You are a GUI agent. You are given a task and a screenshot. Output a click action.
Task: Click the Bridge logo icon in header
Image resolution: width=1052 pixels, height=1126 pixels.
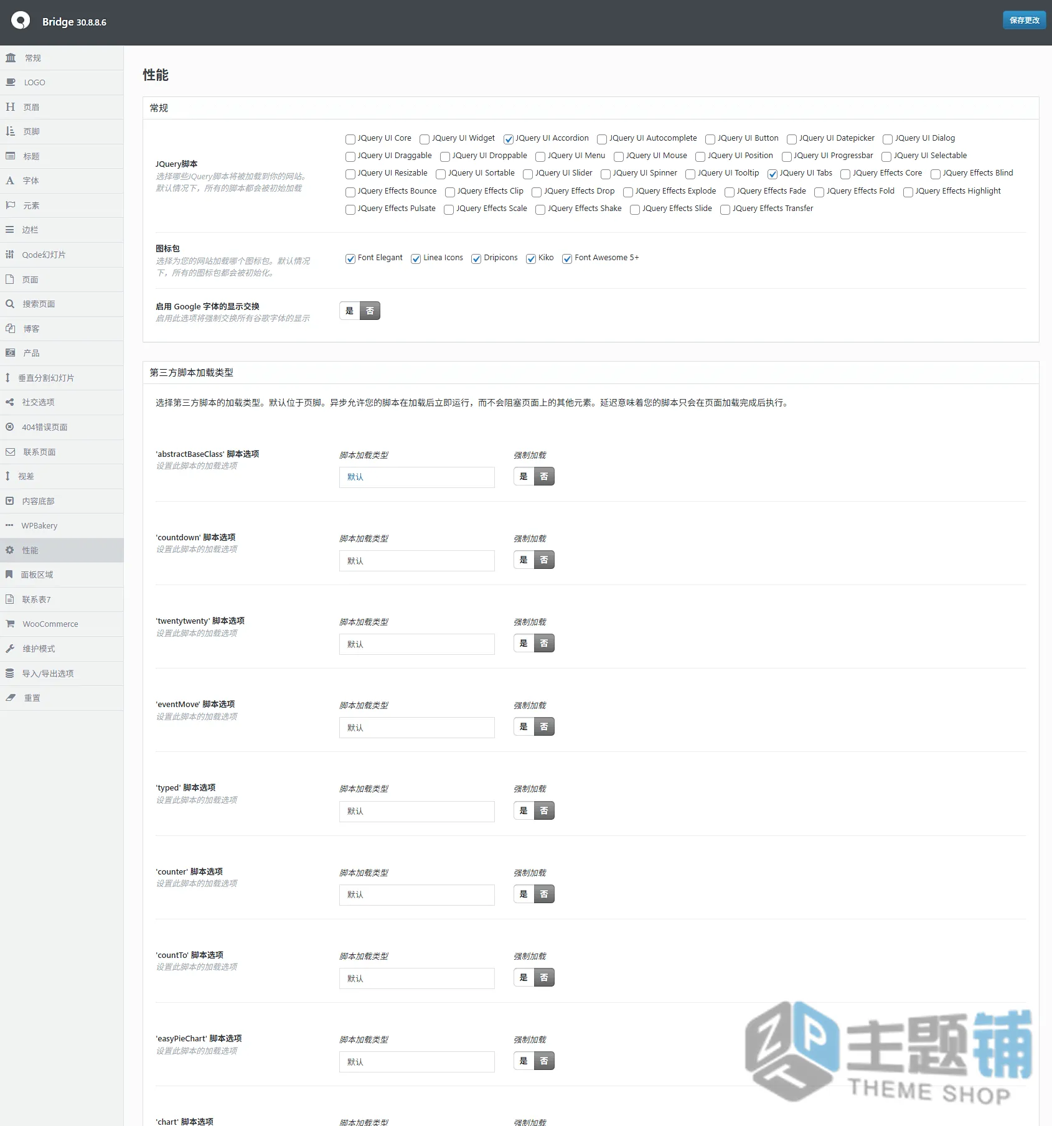tap(21, 21)
